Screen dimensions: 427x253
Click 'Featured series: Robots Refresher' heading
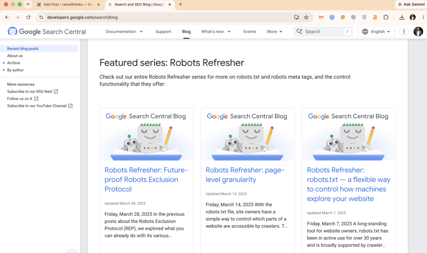[171, 63]
